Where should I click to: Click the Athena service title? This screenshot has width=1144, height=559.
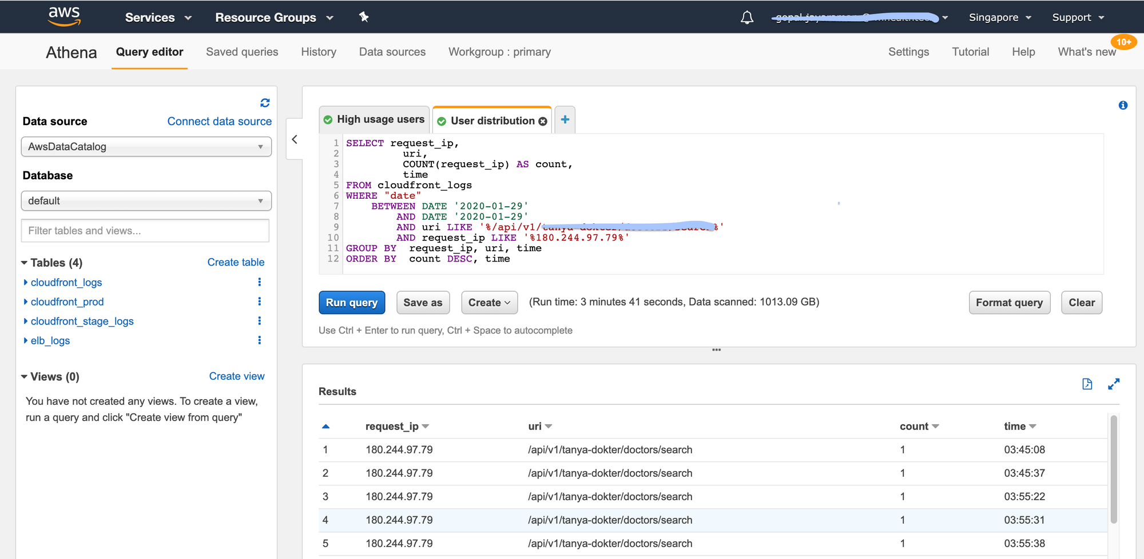pos(71,53)
